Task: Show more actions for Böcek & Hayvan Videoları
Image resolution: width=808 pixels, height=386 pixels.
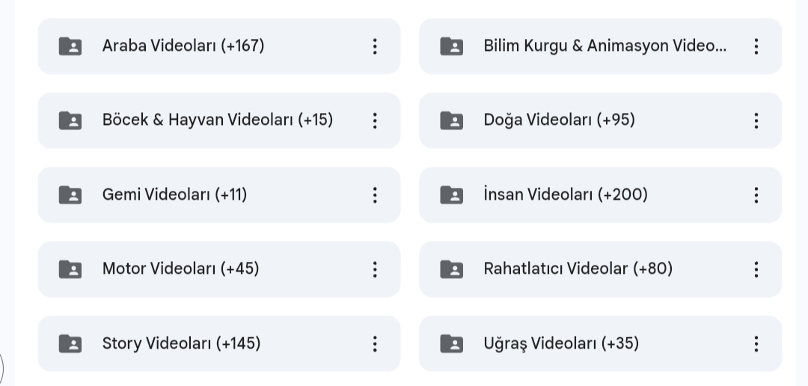Action: [375, 120]
